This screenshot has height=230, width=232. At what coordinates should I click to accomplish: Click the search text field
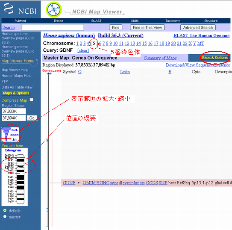53,27
